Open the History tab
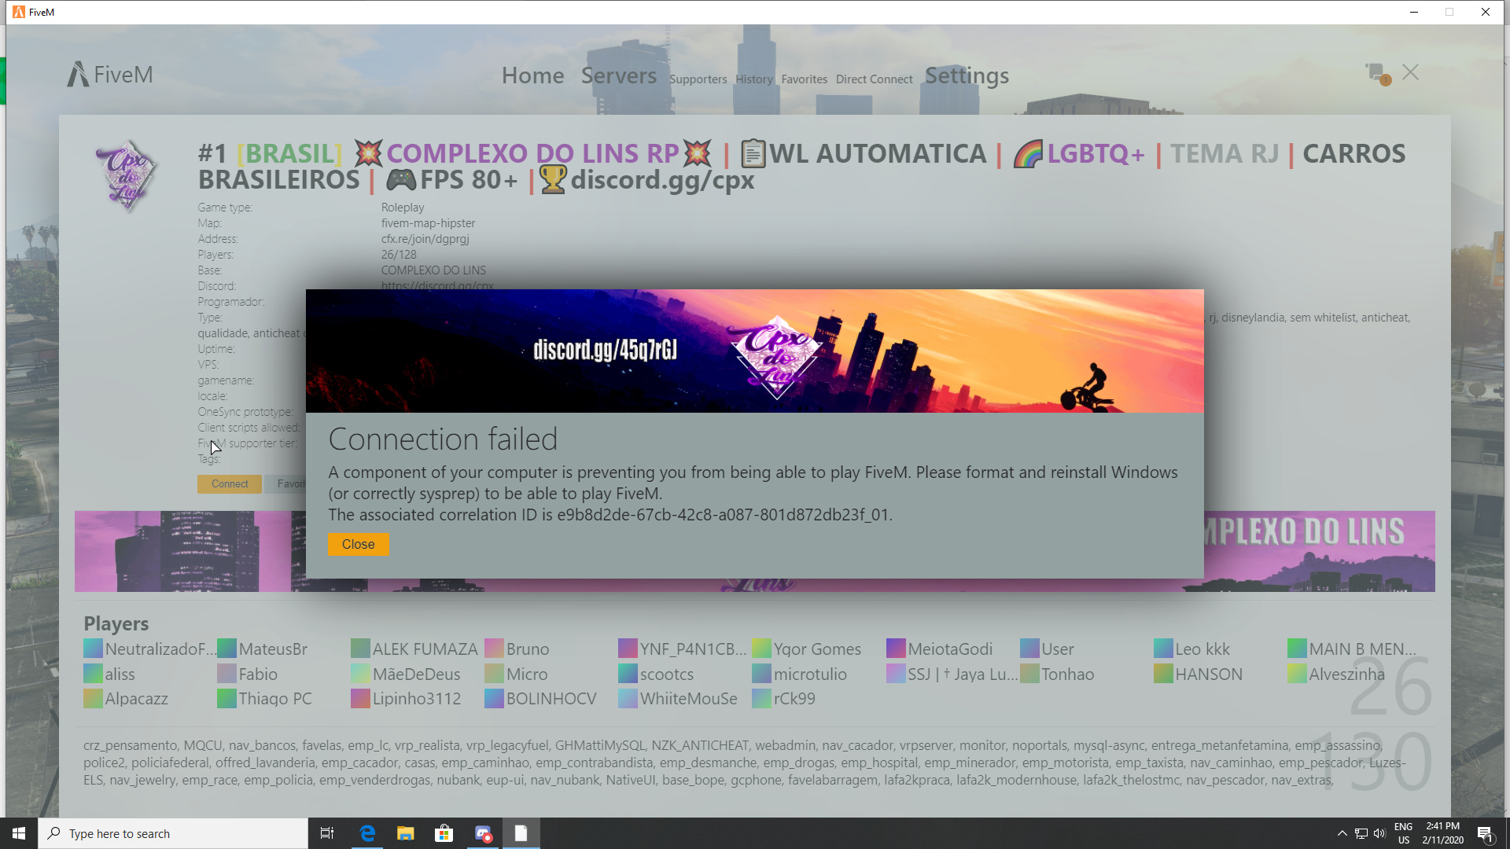Image resolution: width=1510 pixels, height=849 pixels. [753, 79]
